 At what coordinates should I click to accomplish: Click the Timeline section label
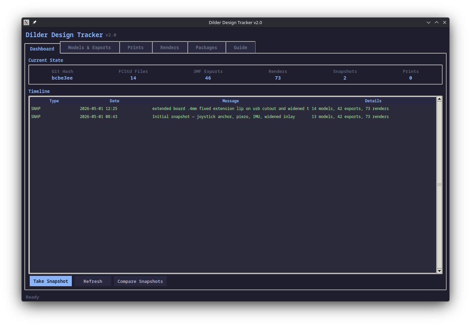pyautogui.click(x=39, y=91)
